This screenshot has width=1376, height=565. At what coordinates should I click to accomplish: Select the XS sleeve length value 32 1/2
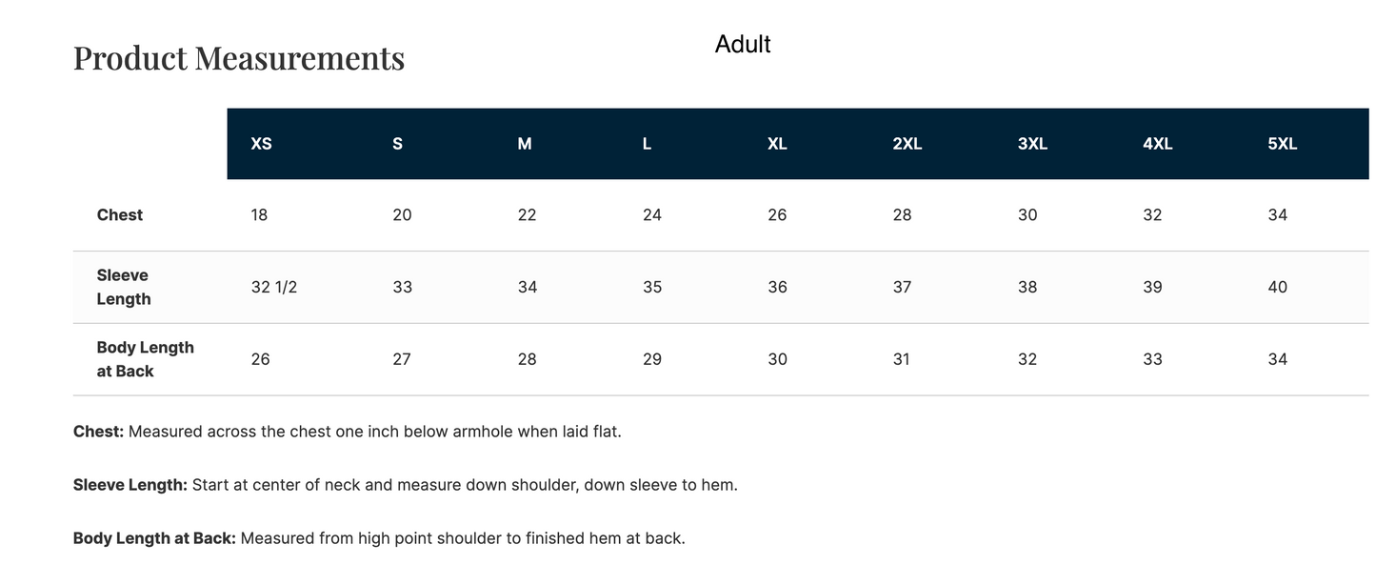point(274,287)
